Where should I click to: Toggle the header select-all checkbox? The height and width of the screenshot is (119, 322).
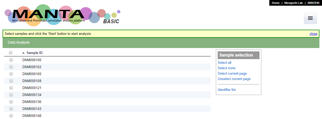[x=11, y=53]
